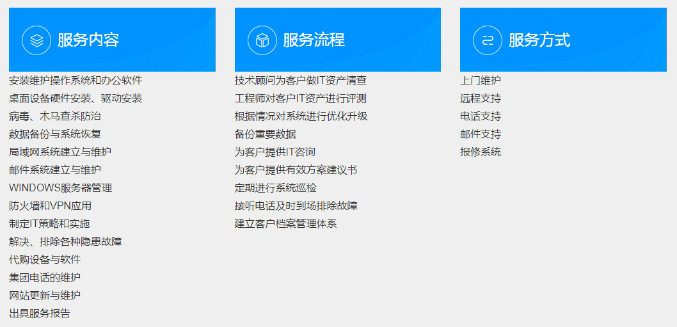Viewport: 677px width, 327px height.
Task: Open 备份重要数据 step
Action: click(x=266, y=134)
